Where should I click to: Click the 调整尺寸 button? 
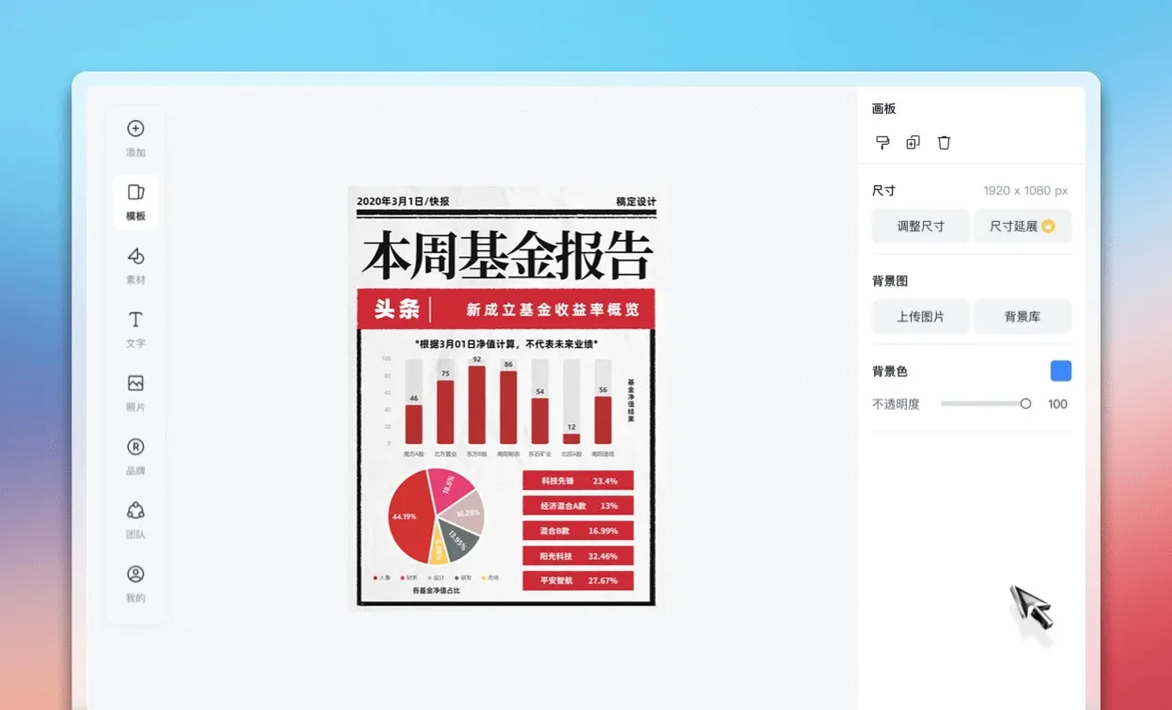[920, 226]
